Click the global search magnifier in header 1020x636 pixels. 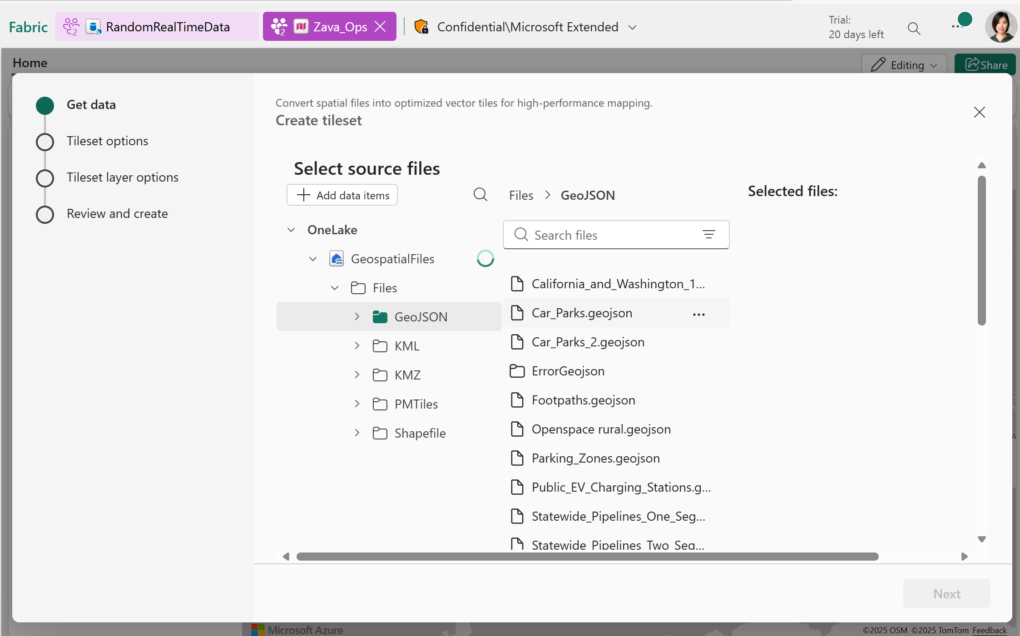(x=914, y=28)
